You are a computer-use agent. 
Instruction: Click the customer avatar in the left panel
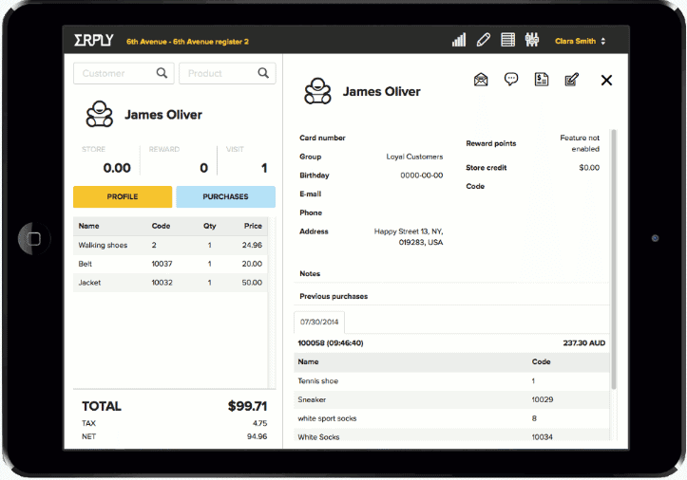(100, 114)
